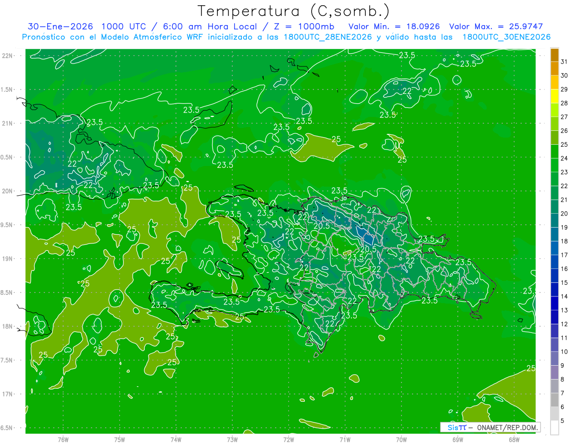This screenshot has width=577, height=446.
Task: Click the colorbar label 31
Action: [x=564, y=62]
